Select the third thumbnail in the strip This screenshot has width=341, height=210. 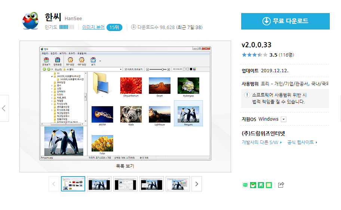(x=126, y=184)
